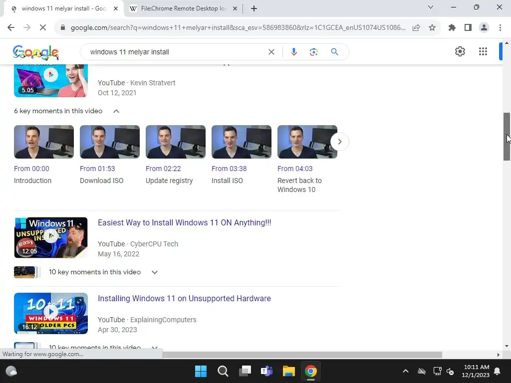
Task: Open the blocked cloud tray icon
Action: click(x=422, y=371)
